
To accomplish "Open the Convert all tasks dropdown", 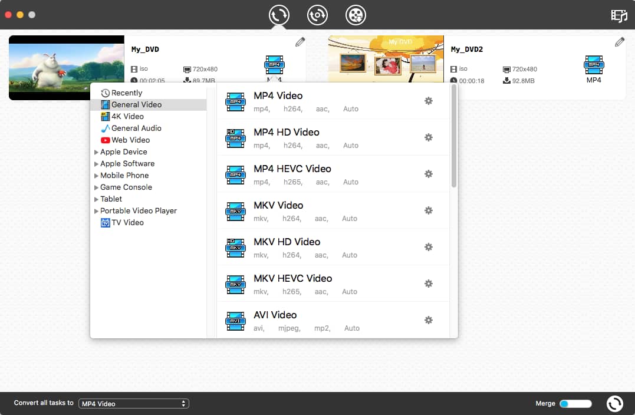I will 133,403.
